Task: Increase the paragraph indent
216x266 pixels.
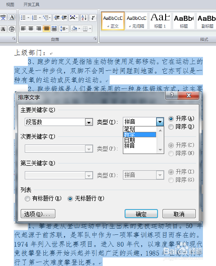Action: 64,18
